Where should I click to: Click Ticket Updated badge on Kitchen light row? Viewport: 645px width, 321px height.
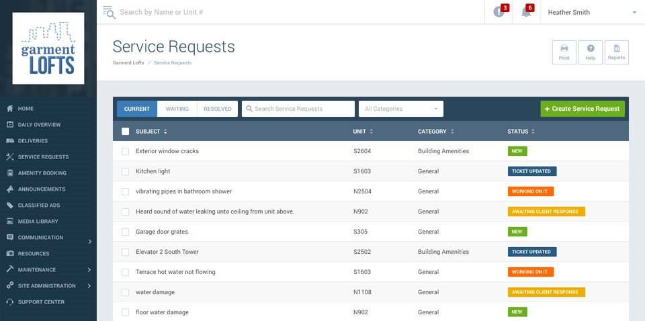(x=532, y=171)
